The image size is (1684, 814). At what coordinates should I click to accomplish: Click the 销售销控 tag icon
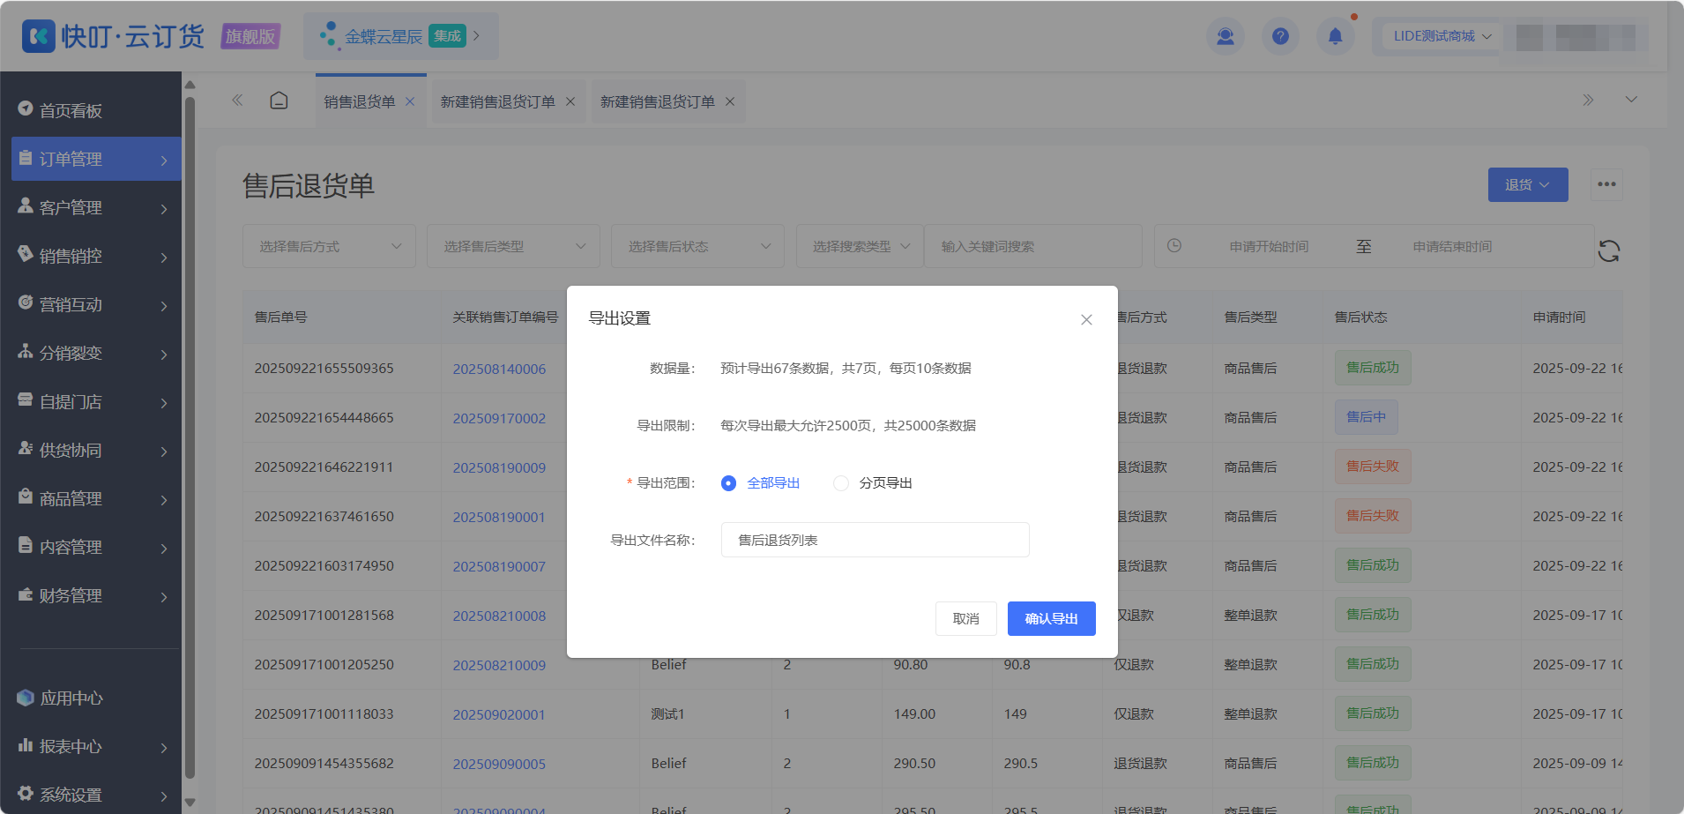[26, 254]
